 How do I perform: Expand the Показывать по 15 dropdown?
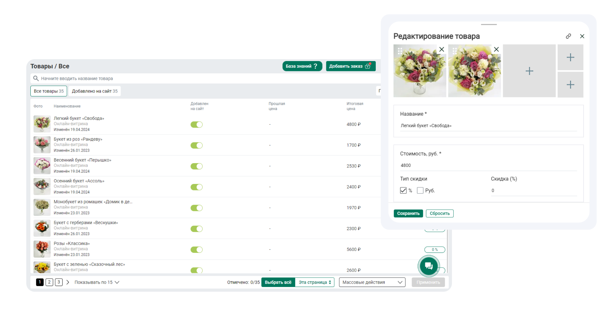[x=97, y=282]
